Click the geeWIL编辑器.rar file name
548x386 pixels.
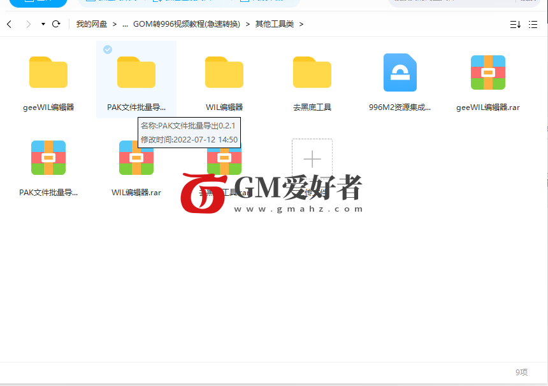(x=488, y=107)
